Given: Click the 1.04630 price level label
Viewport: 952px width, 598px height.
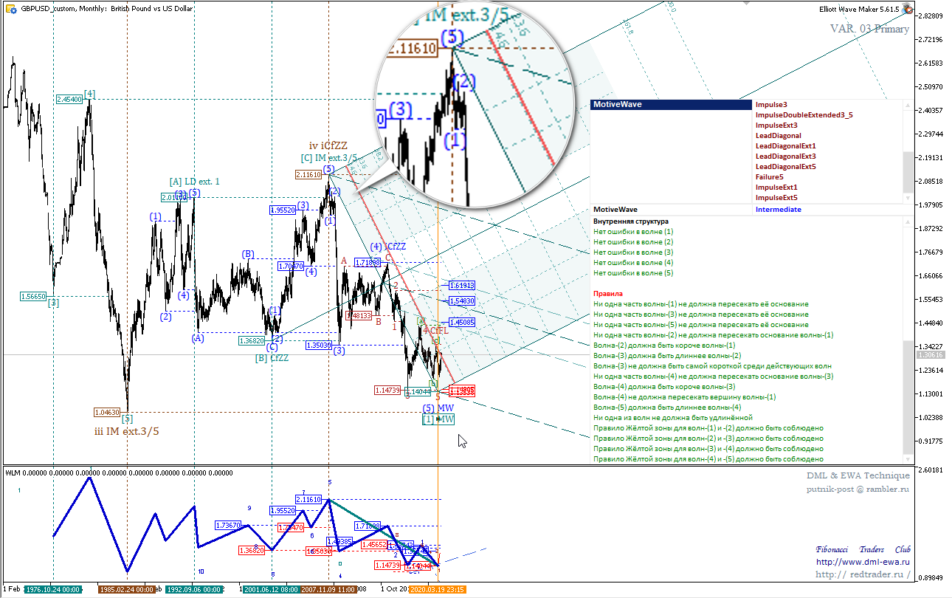Looking at the screenshot, I should tap(106, 412).
